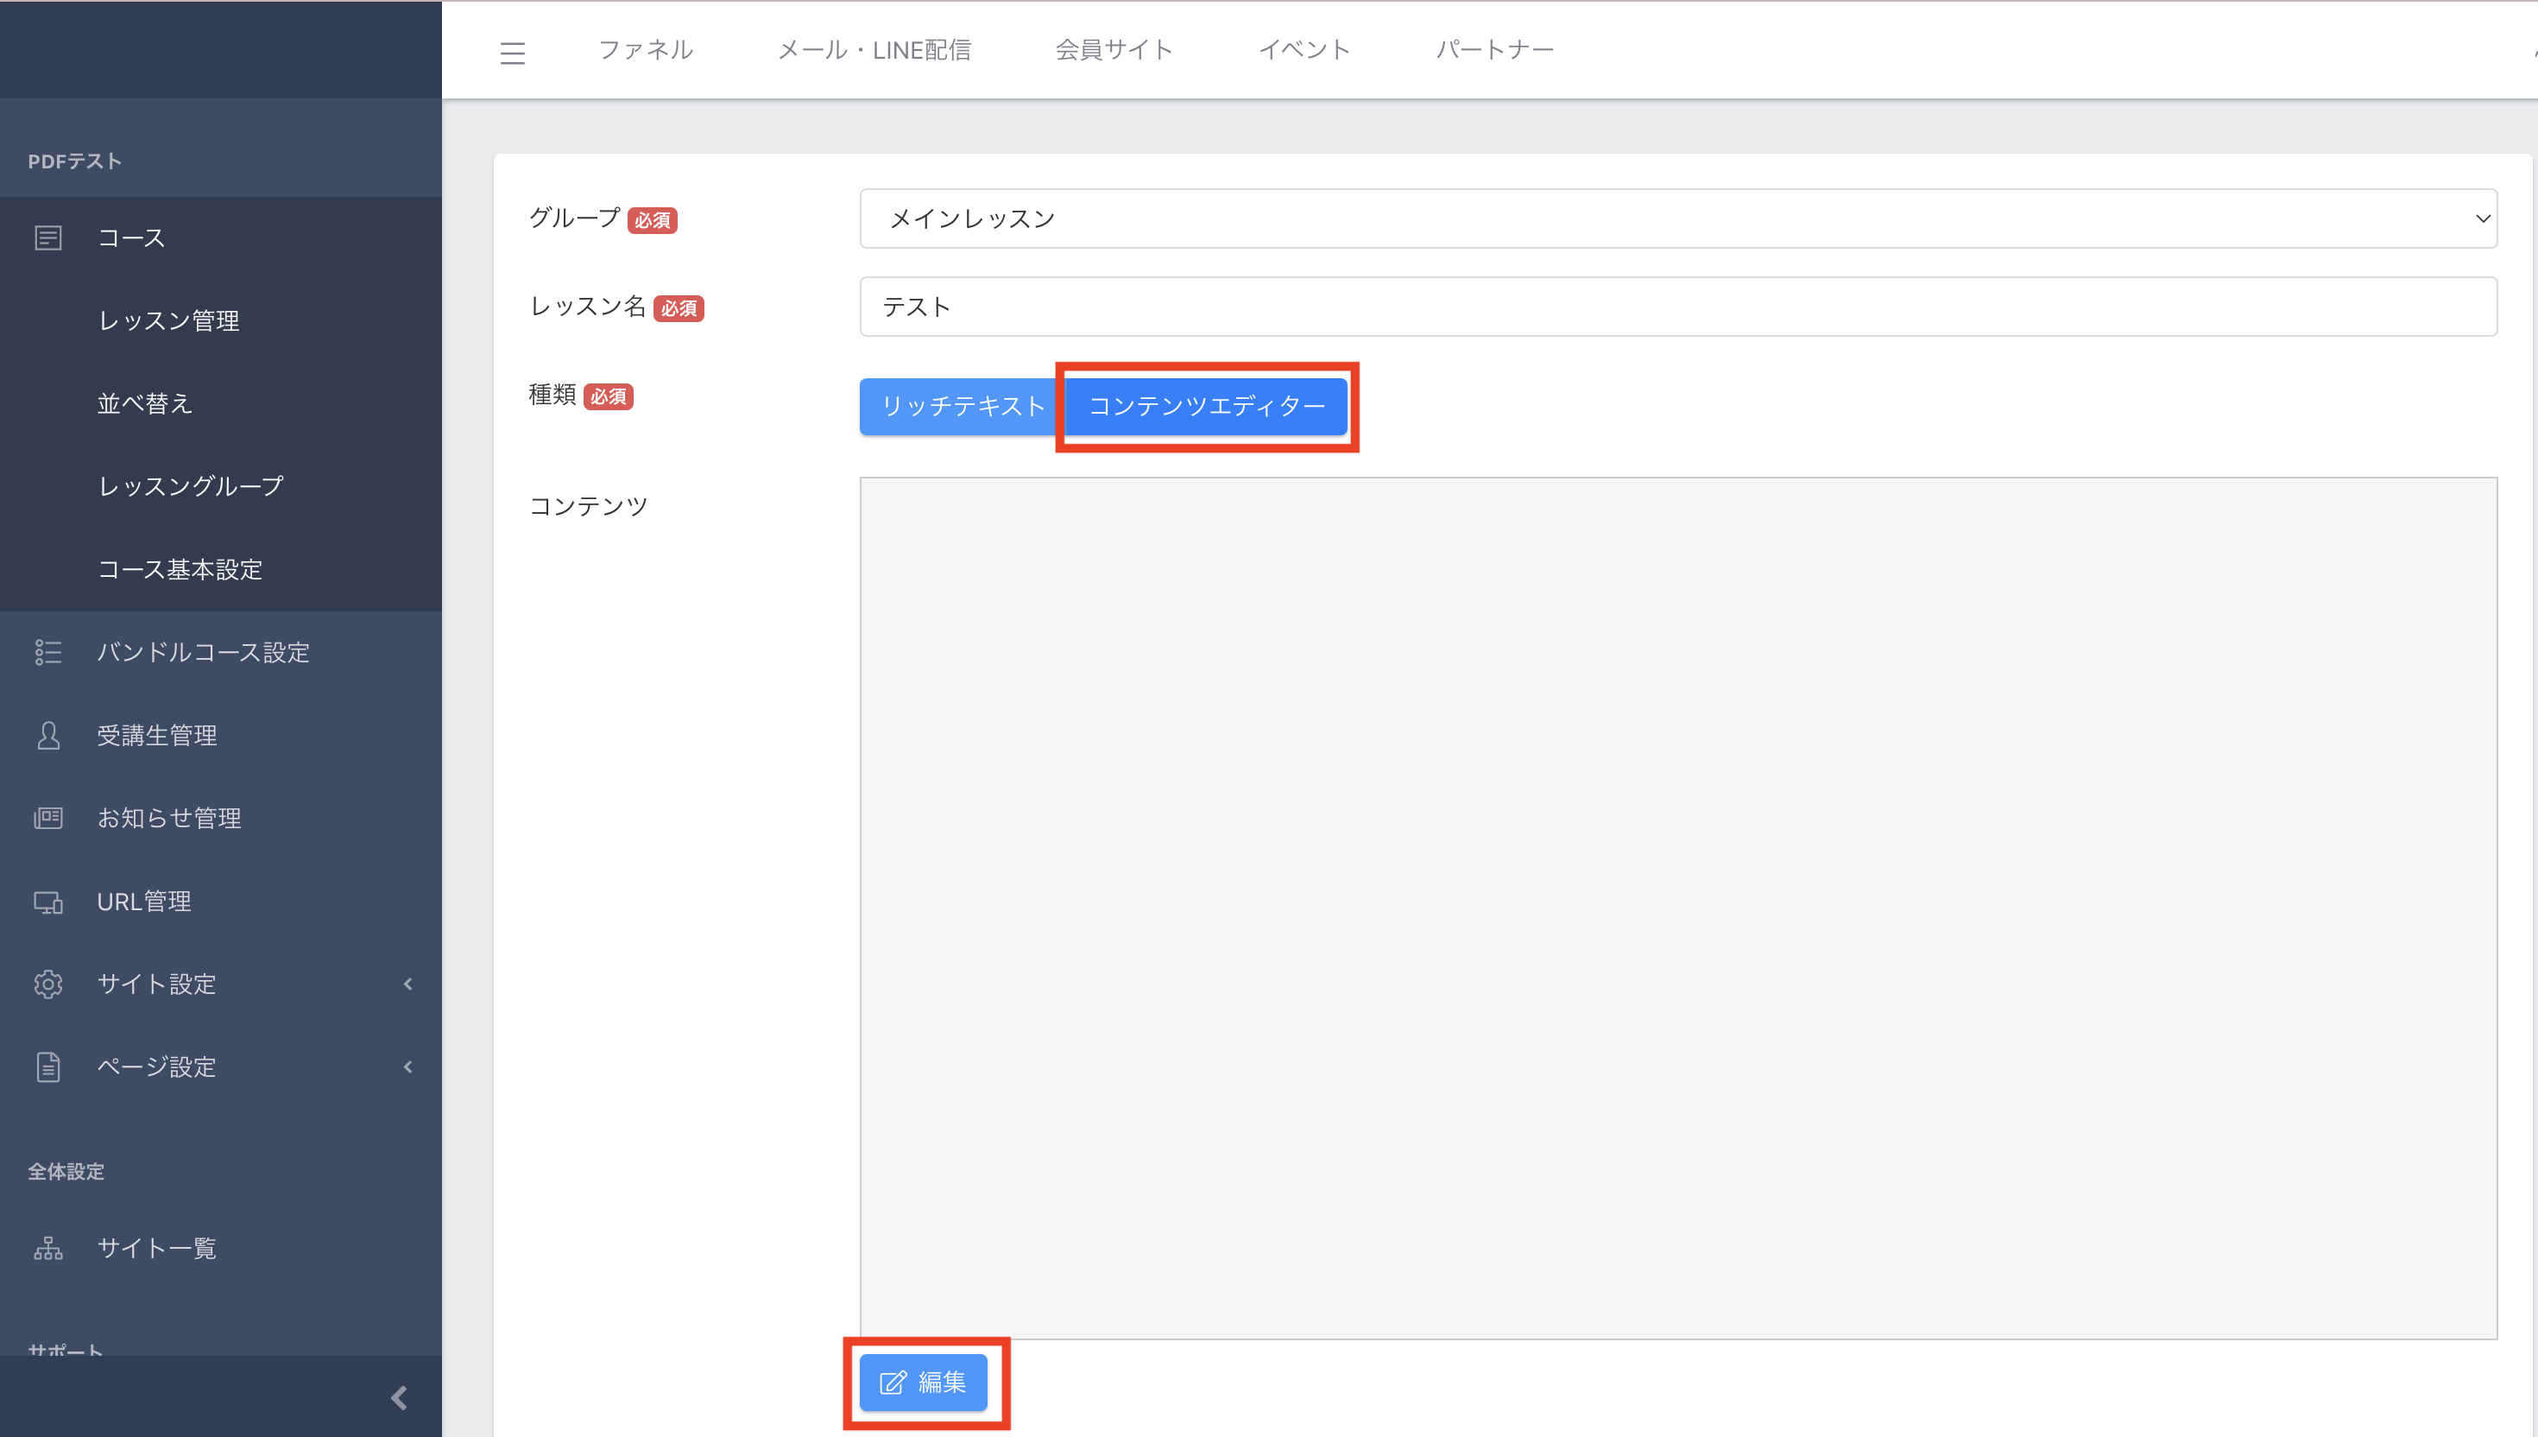Image resolution: width=2538 pixels, height=1437 pixels.
Task: Open the グループ dropdown showing メインレッスン
Action: pos(1676,218)
